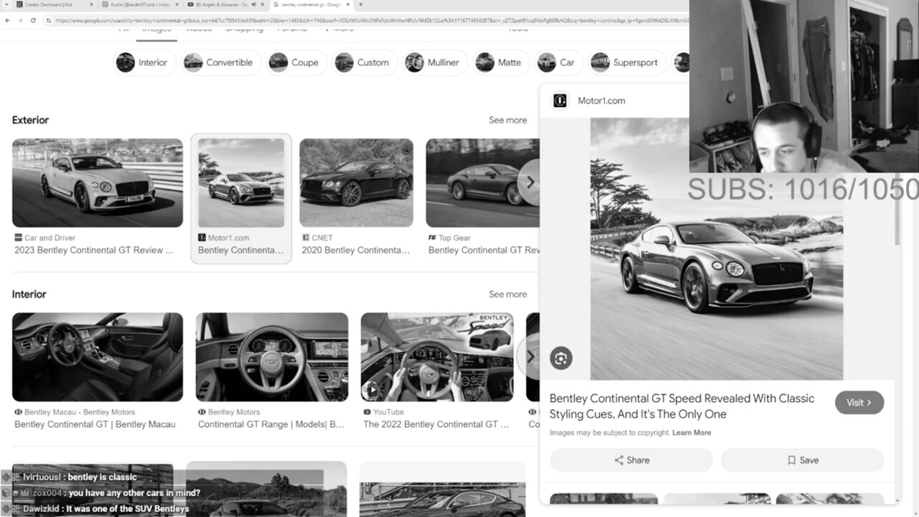This screenshot has height=517, width=919.
Task: Open Car and Driver Bentley thumbnail
Action: pyautogui.click(x=98, y=183)
